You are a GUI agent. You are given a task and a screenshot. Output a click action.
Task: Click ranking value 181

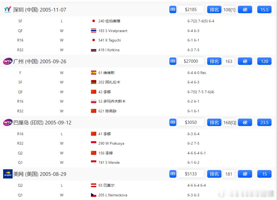coord(229,174)
